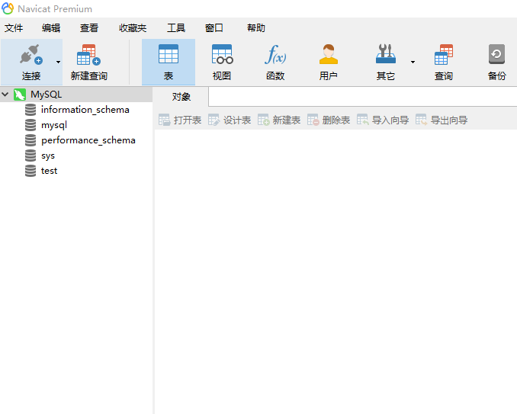The image size is (517, 414).
Task: Open the 收藏夹 favorites menu
Action: [133, 28]
